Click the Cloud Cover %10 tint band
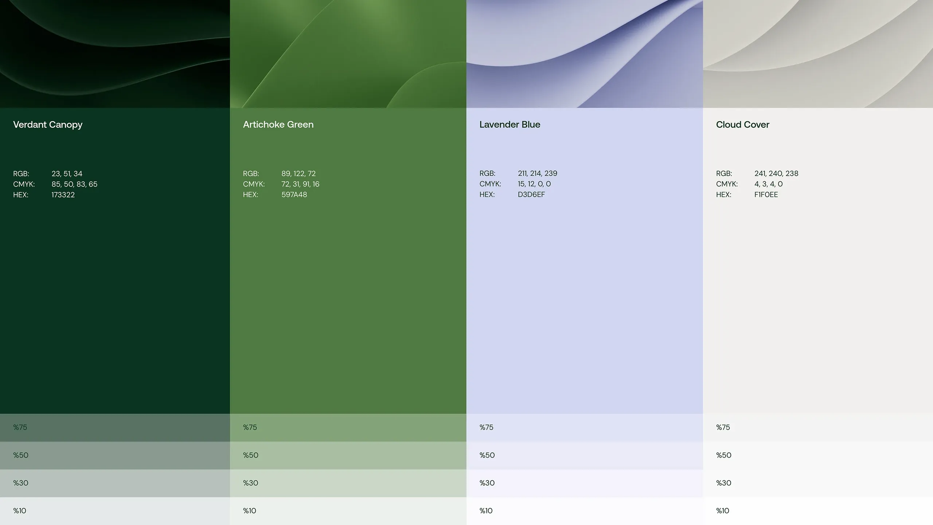 pos(818,511)
